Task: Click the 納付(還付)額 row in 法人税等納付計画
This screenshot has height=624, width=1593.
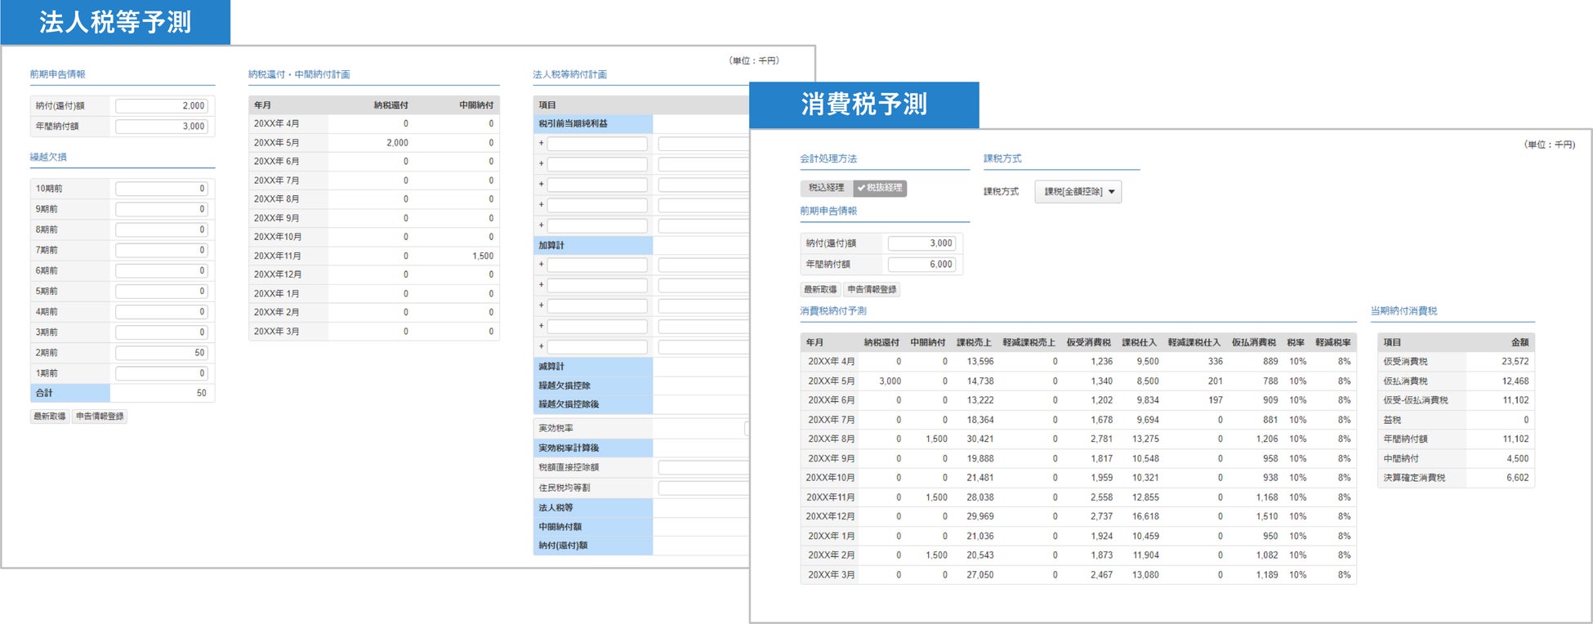Action: pyautogui.click(x=641, y=546)
